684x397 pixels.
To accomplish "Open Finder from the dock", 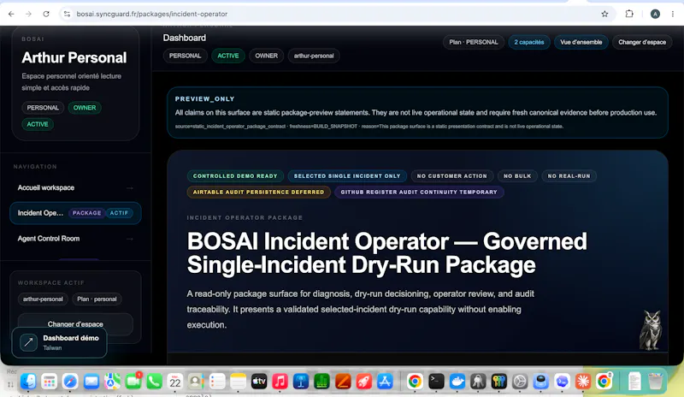I will pos(28,382).
